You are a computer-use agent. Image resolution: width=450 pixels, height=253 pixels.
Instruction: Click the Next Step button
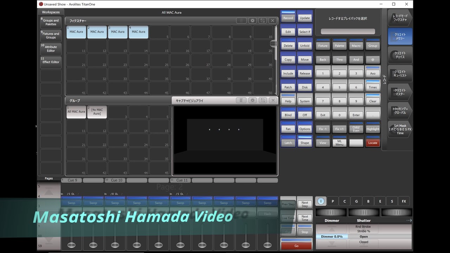point(305,204)
